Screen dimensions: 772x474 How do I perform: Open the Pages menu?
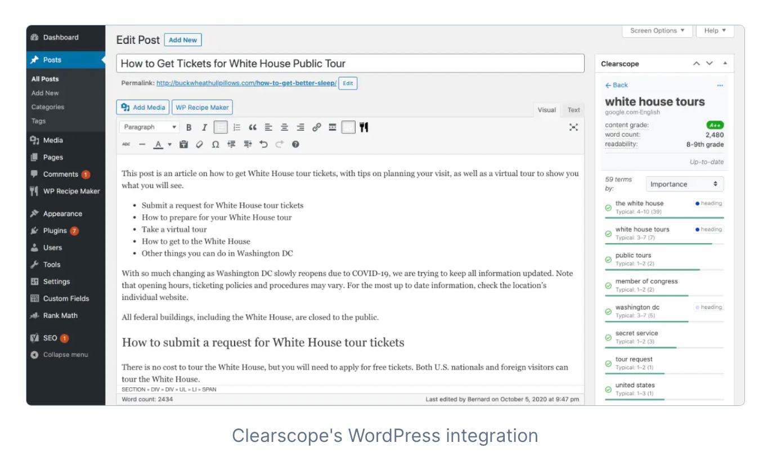coord(66,157)
